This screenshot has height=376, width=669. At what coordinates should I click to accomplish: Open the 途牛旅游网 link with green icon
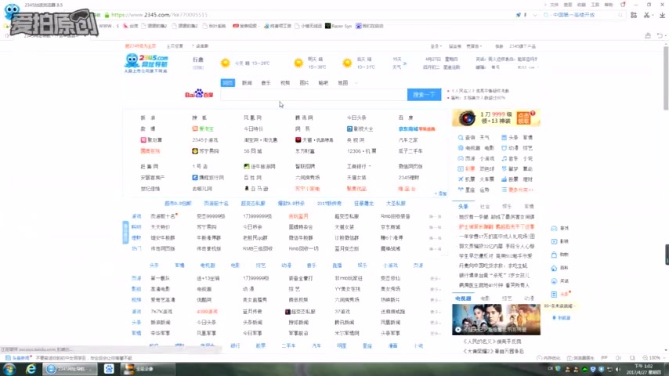[x=259, y=166]
